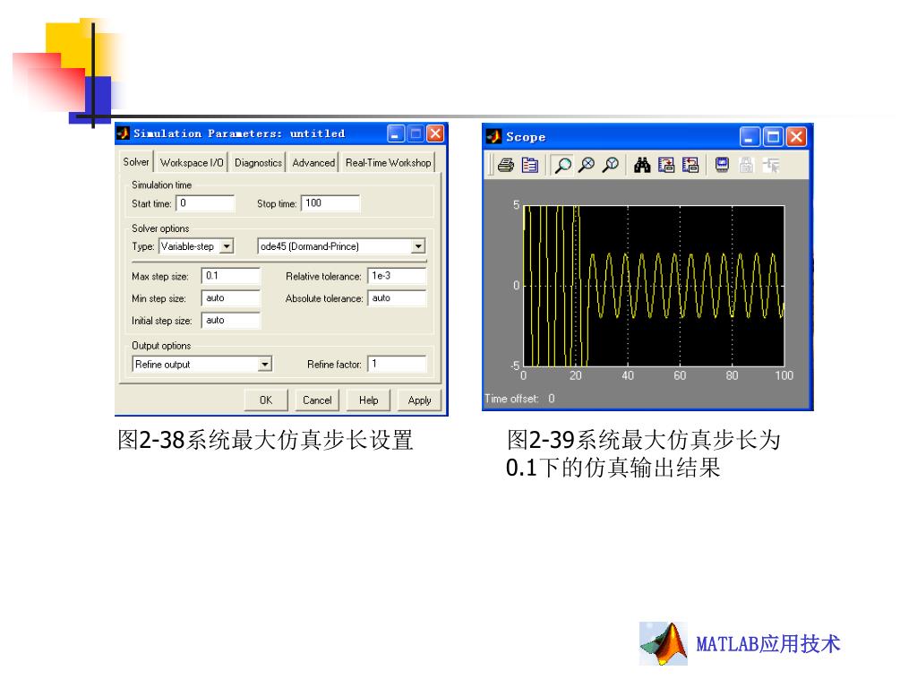This screenshot has height=688, width=917.
Task: Select Zoom X-axis tool in Scope
Action: [x=587, y=166]
